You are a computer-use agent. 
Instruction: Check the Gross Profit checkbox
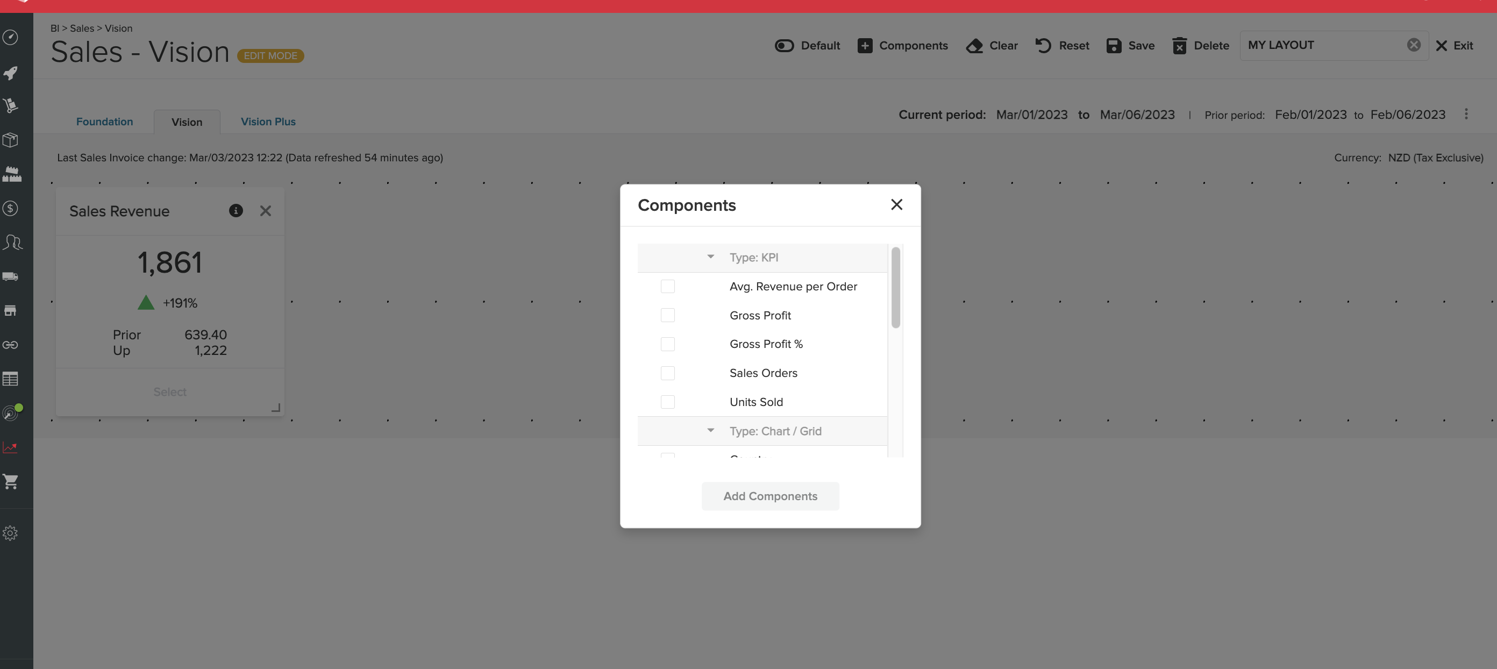click(x=668, y=315)
